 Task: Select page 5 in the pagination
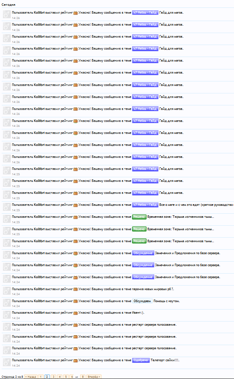66,377
